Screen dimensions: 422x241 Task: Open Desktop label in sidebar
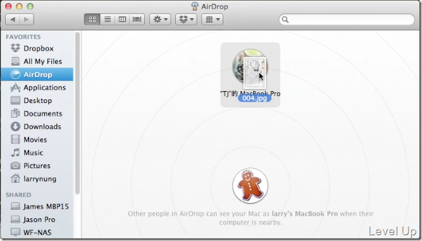pyautogui.click(x=38, y=101)
